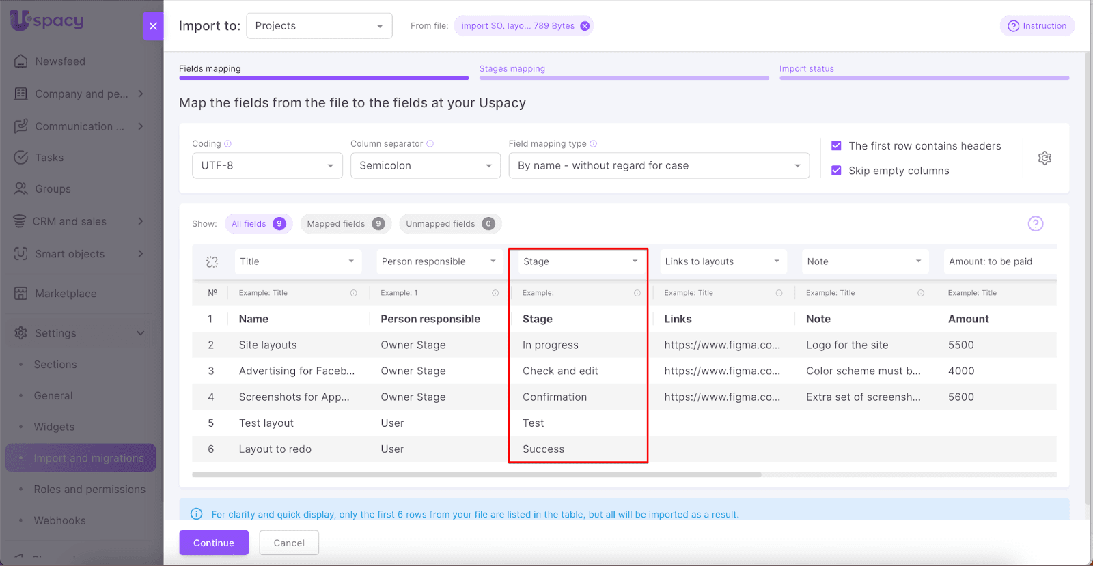Switch to the Stages mapping step
The width and height of the screenshot is (1093, 566).
coord(512,69)
